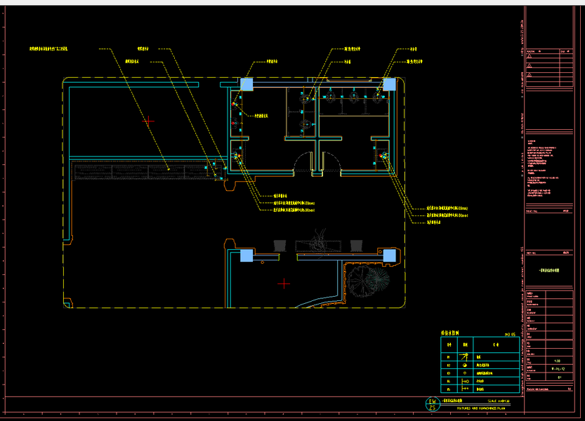The height and width of the screenshot is (421, 585).
Task: Click the third revision triangle in the title block
Action: (529, 75)
